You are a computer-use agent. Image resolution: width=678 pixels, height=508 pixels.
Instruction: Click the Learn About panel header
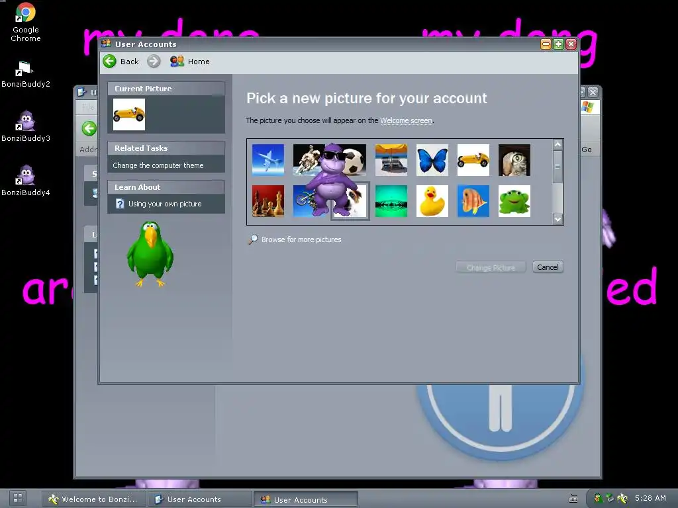pos(166,187)
